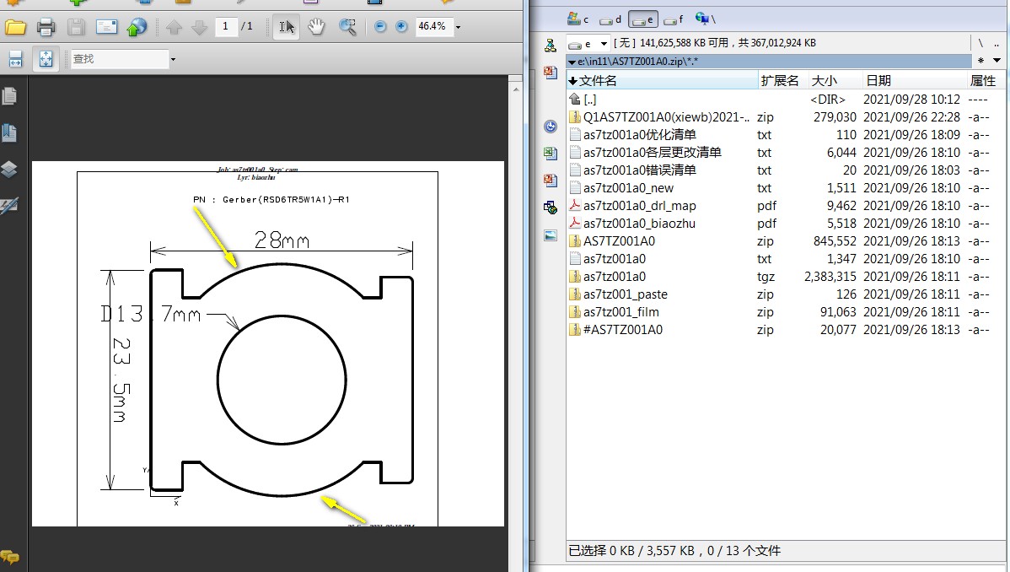The image size is (1010, 572).
Task: Select the active drive e button
Action: pyautogui.click(x=643, y=19)
